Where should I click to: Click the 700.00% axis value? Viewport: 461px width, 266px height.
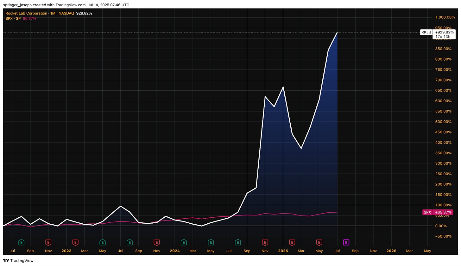coord(444,80)
